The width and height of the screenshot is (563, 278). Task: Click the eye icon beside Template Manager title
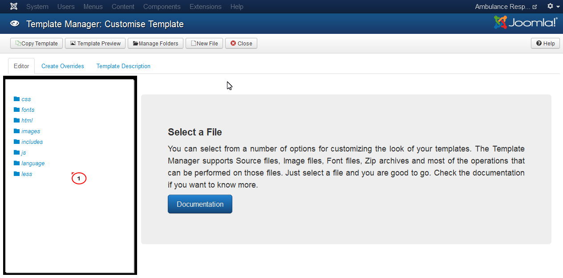click(15, 24)
